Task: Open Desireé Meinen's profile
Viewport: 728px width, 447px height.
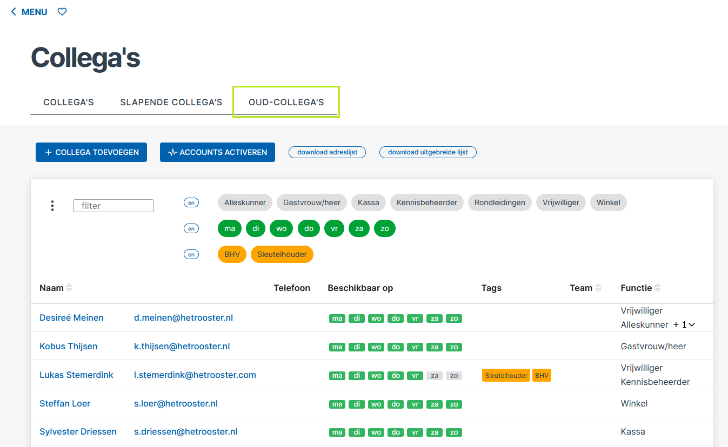Action: [x=71, y=317]
